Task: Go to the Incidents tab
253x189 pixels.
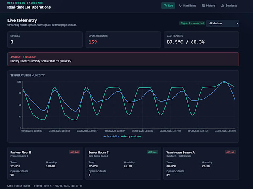Action: 229,6
